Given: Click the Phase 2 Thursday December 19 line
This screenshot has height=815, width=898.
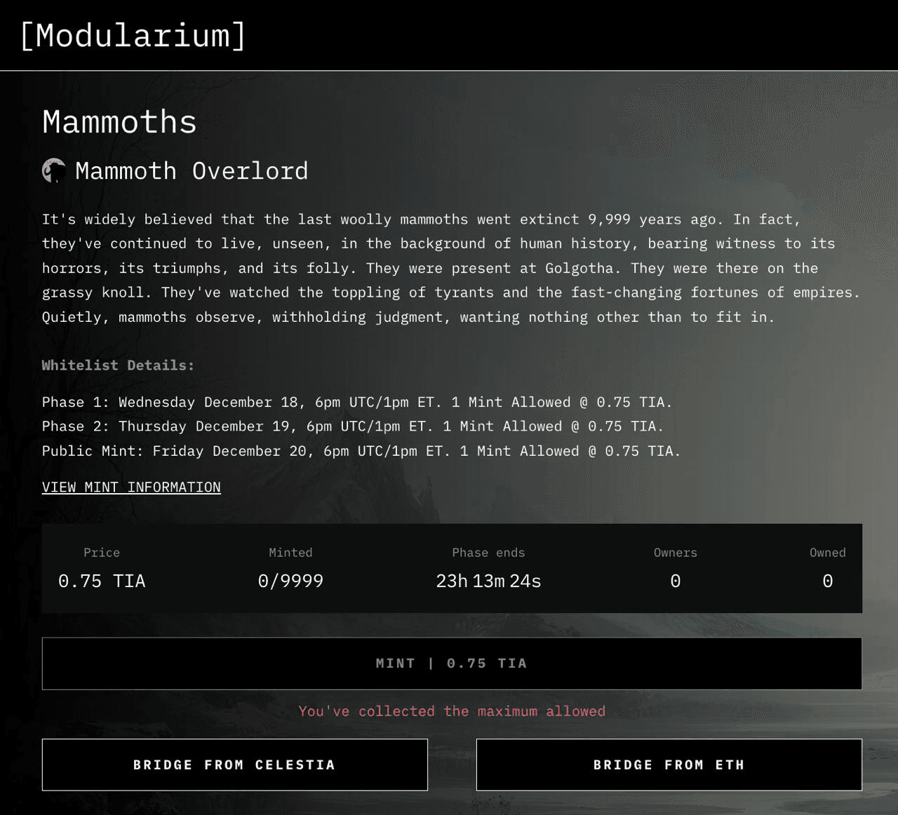Looking at the screenshot, I should (353, 426).
